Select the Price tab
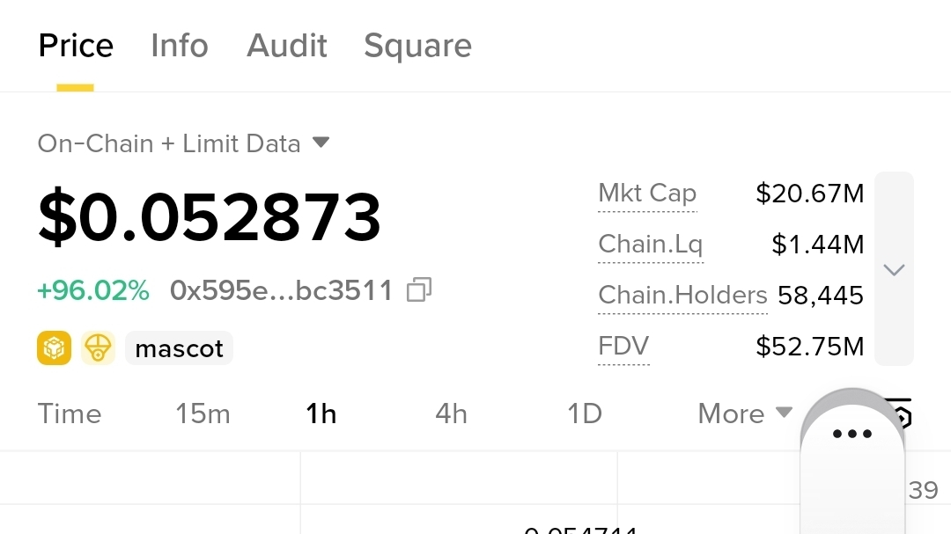This screenshot has height=534, width=951. click(76, 46)
